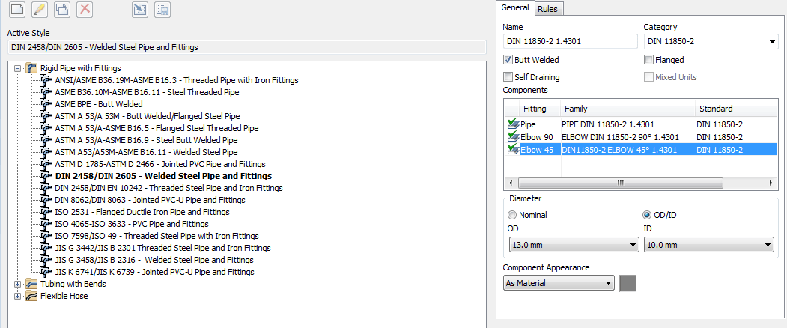The height and width of the screenshot is (328, 787).
Task: Click the ELBOW DIN 11850-2 90° 1.4301 family cell
Action: 628,136
